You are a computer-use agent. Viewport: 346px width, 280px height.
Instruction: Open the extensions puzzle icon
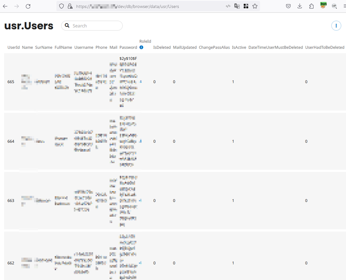pyautogui.click(x=312, y=6)
